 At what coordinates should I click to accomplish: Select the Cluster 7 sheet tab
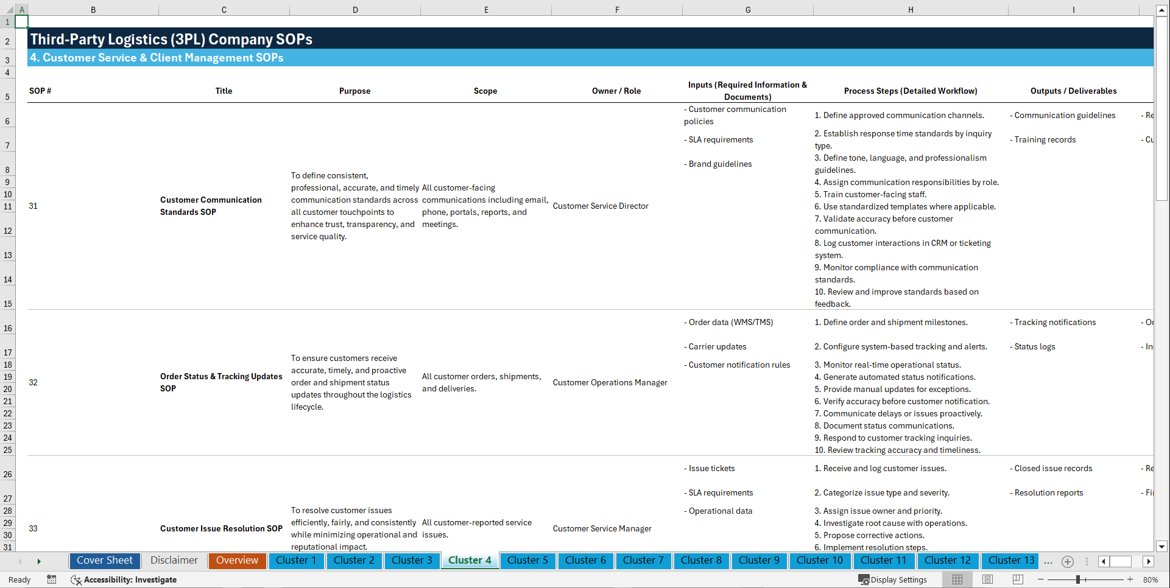(643, 561)
